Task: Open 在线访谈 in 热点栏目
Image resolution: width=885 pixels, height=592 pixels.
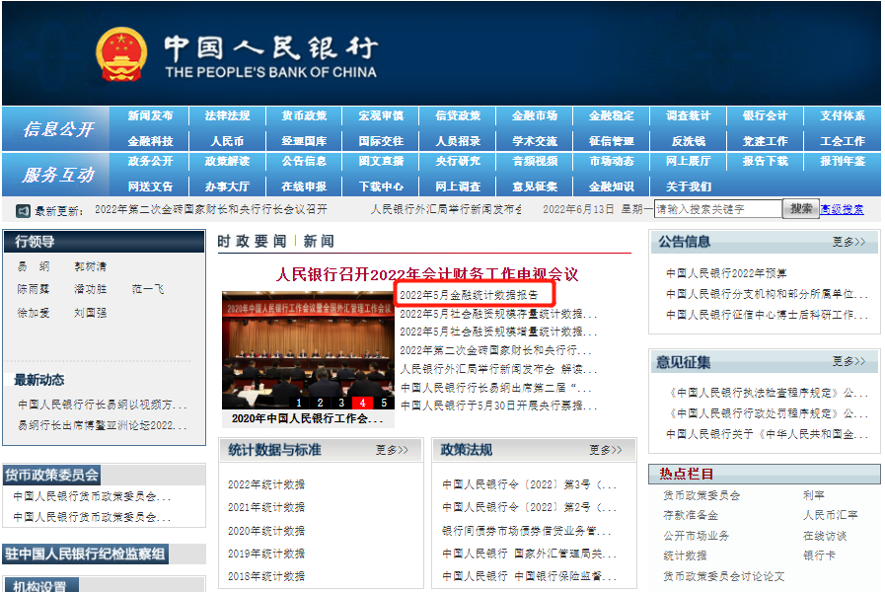Action: click(x=825, y=536)
